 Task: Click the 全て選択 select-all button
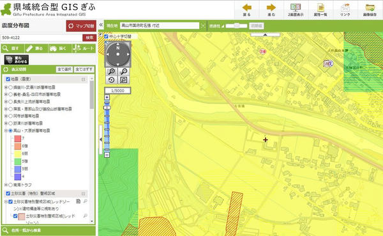64,70
